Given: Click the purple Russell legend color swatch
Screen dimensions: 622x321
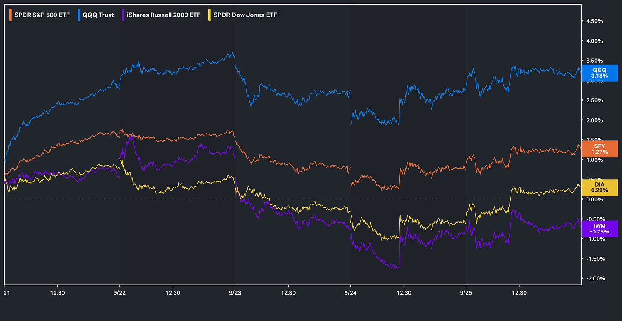Looking at the screenshot, I should coord(123,15).
